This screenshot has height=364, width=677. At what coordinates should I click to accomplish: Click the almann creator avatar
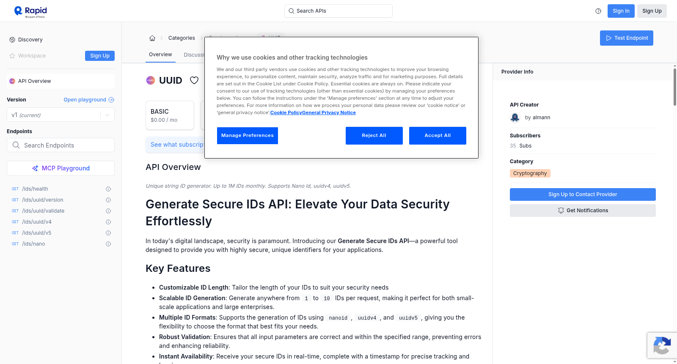[515, 118]
